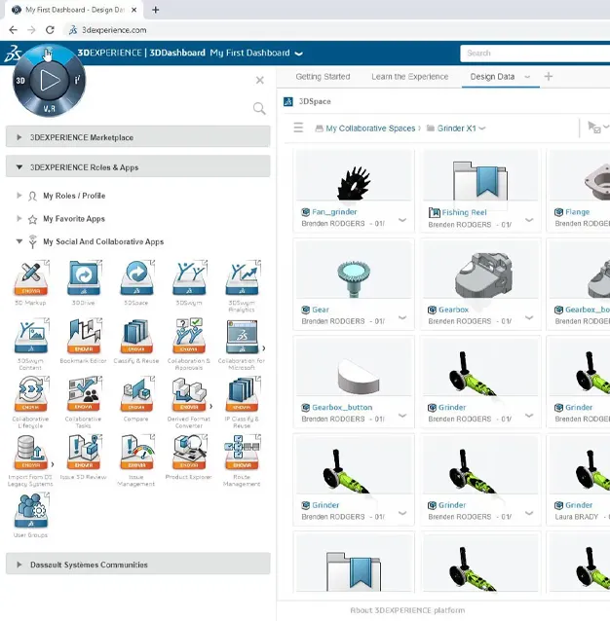Click the compass center play button
This screenshot has width=610, height=621.
tap(49, 81)
